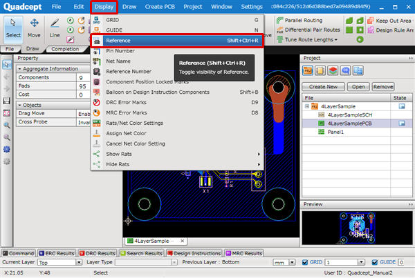The image size is (415, 278).
Task: Toggle state icon for 4LayerSample row
Action: [402, 106]
